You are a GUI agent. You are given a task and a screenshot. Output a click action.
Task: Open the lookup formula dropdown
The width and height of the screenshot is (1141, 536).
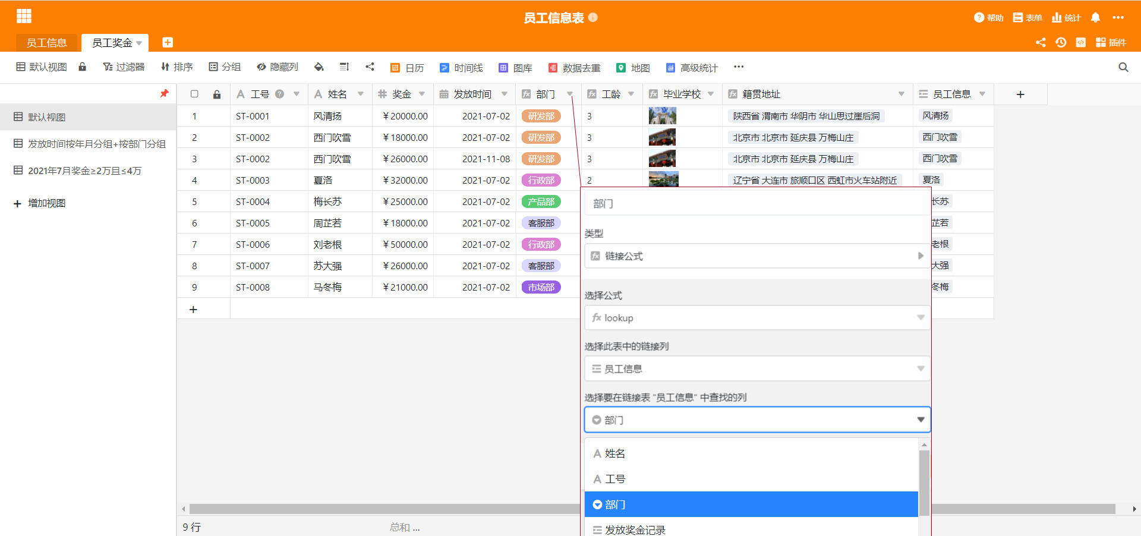(x=757, y=317)
